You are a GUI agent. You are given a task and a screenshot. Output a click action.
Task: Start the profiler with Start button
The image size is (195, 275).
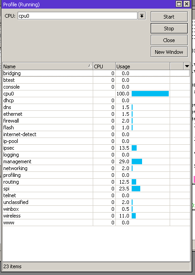(169, 17)
